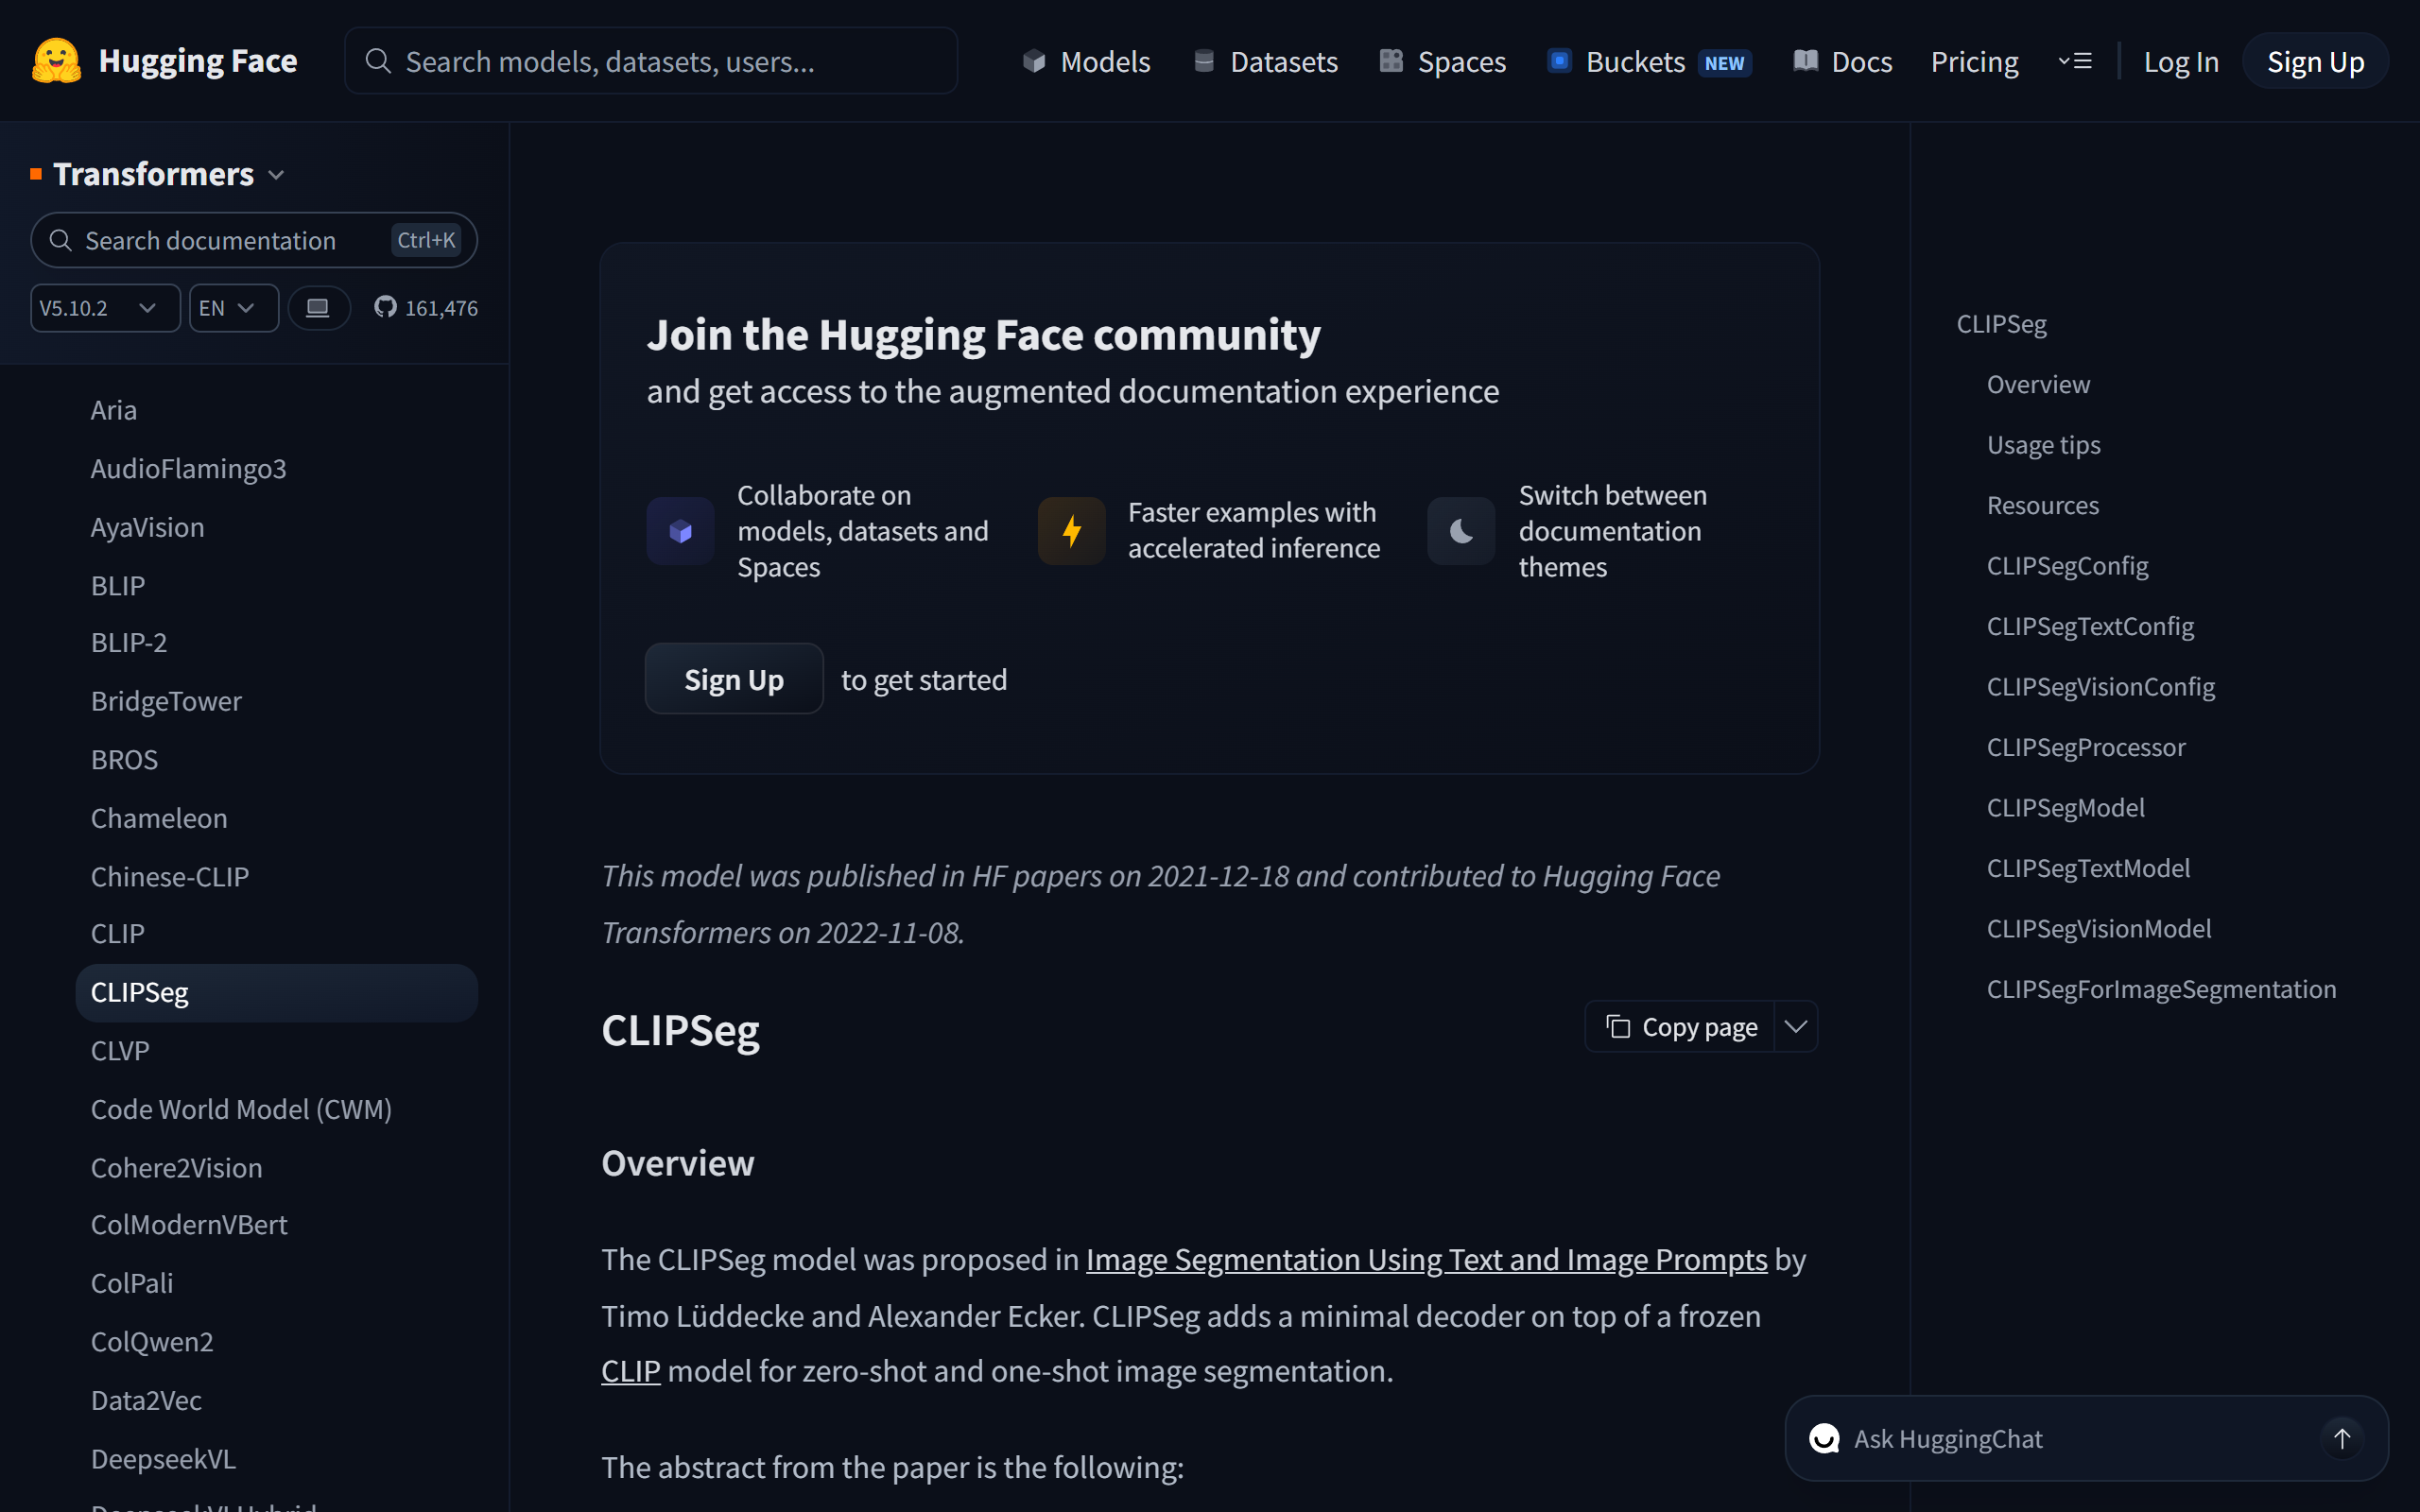Jump to CLIPSeg heading in table of contents
The image size is (2420, 1512).
[2001, 324]
